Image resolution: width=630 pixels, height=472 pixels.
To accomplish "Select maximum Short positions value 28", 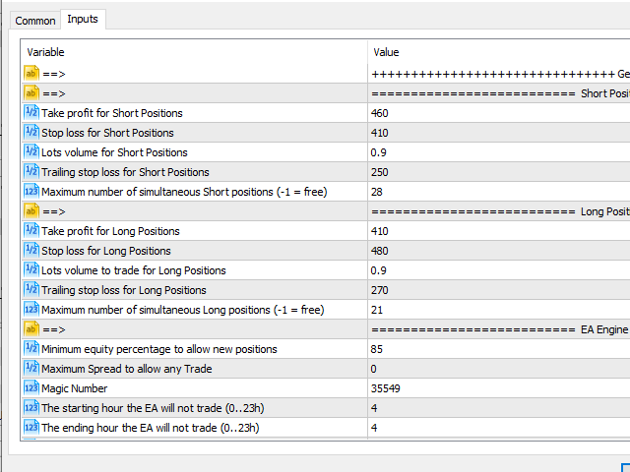I will coord(377,192).
